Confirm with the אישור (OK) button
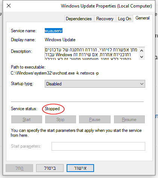The height and width of the screenshot is (178, 158). pyautogui.click(x=80, y=168)
